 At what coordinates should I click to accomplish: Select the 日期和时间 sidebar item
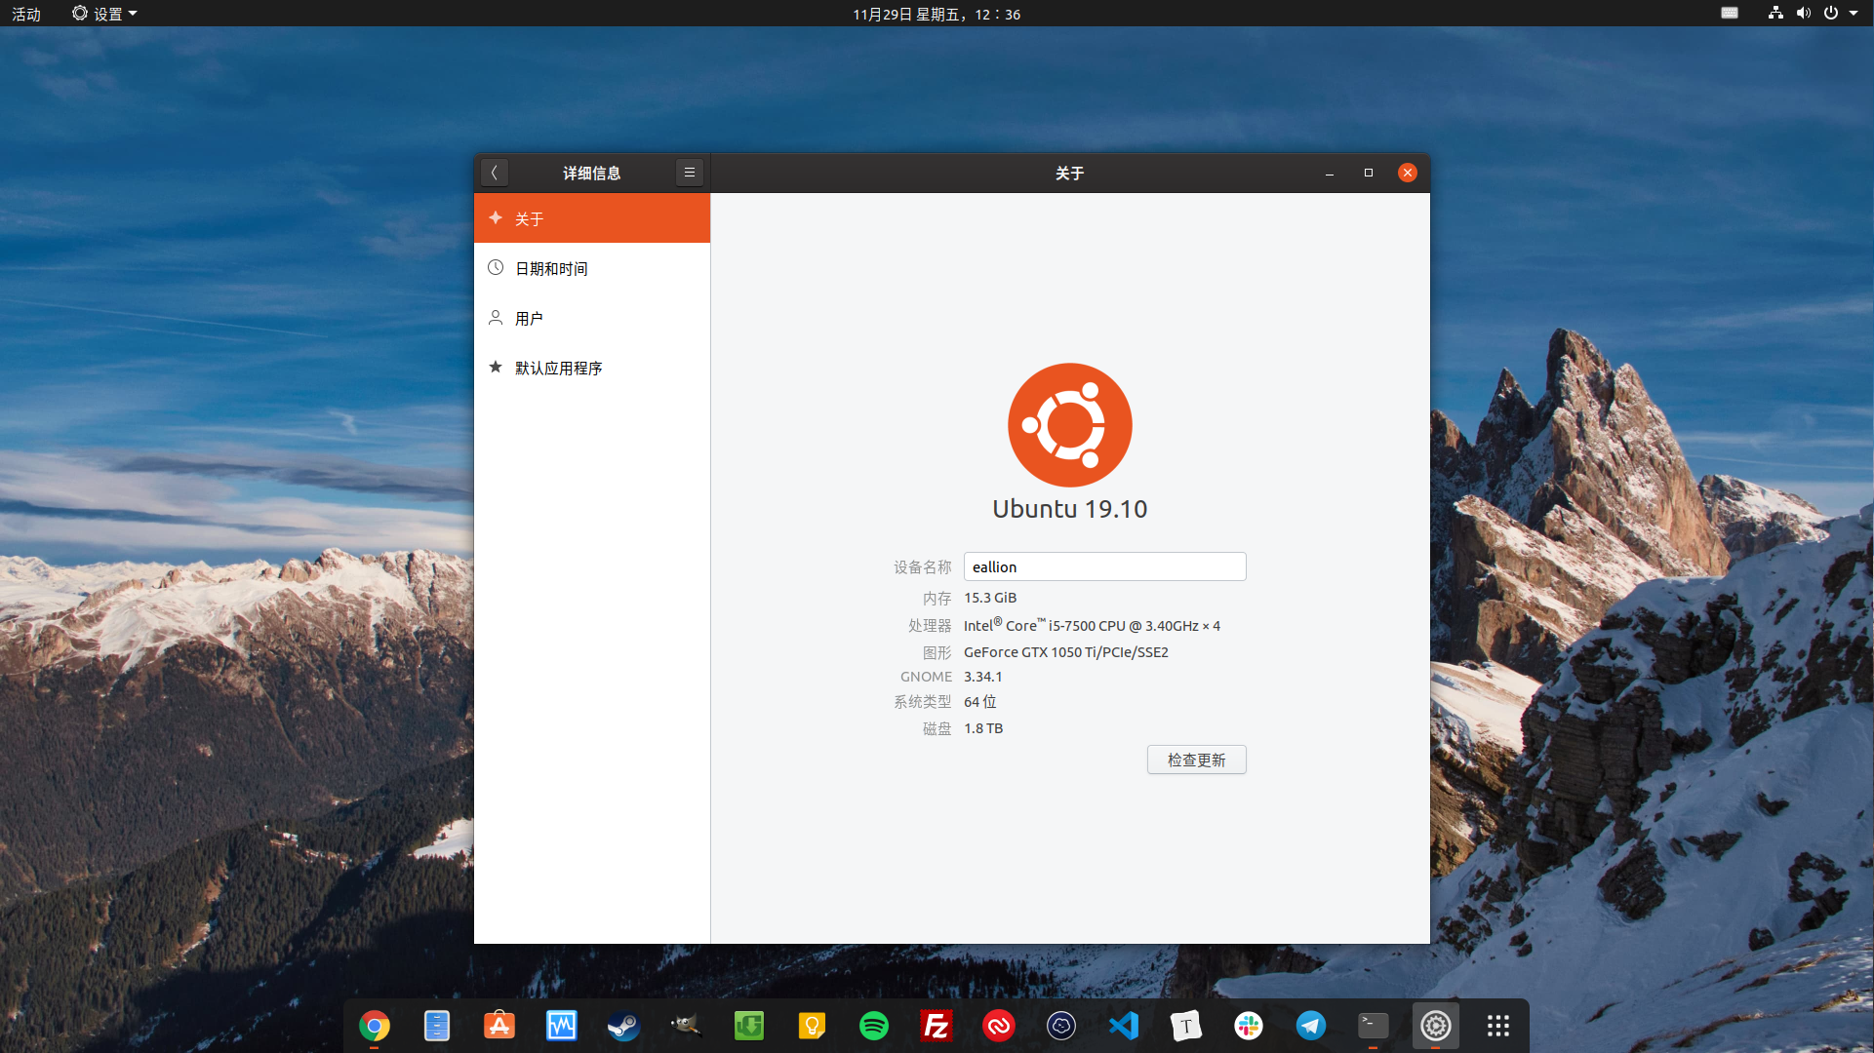[x=592, y=268]
